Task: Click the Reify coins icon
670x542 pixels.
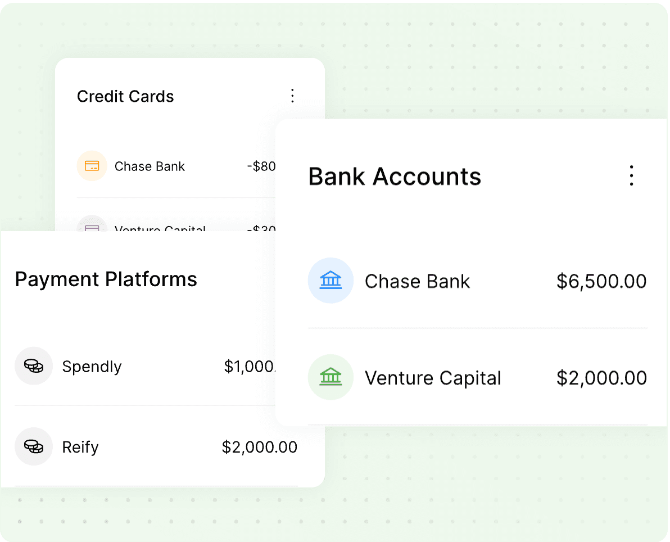Action: tap(34, 447)
